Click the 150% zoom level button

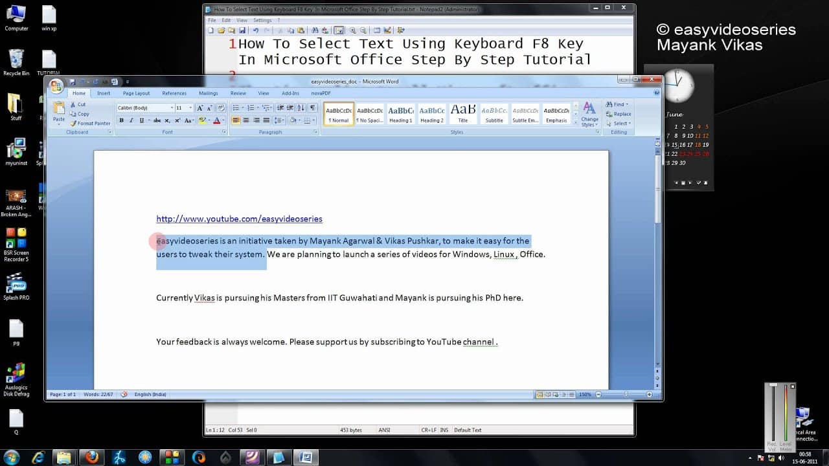tap(585, 394)
